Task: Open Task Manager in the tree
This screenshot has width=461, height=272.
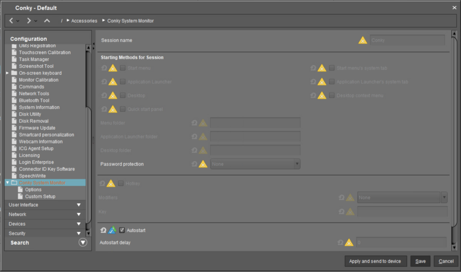Action: click(34, 59)
